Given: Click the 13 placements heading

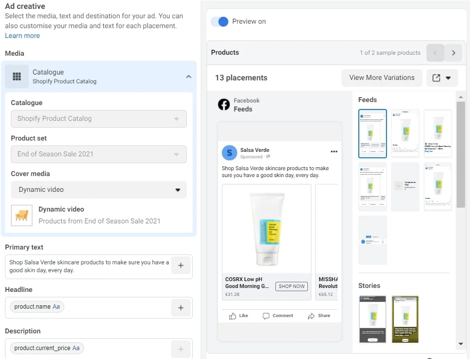Looking at the screenshot, I should tap(241, 78).
